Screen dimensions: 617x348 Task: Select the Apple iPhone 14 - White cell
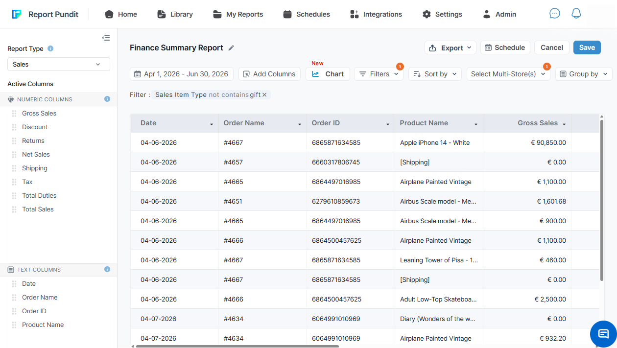pos(439,142)
